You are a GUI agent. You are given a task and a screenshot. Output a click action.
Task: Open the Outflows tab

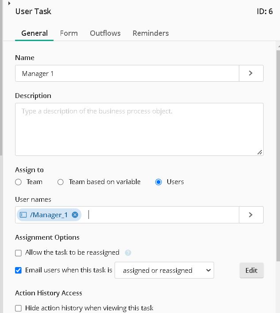coord(105,33)
